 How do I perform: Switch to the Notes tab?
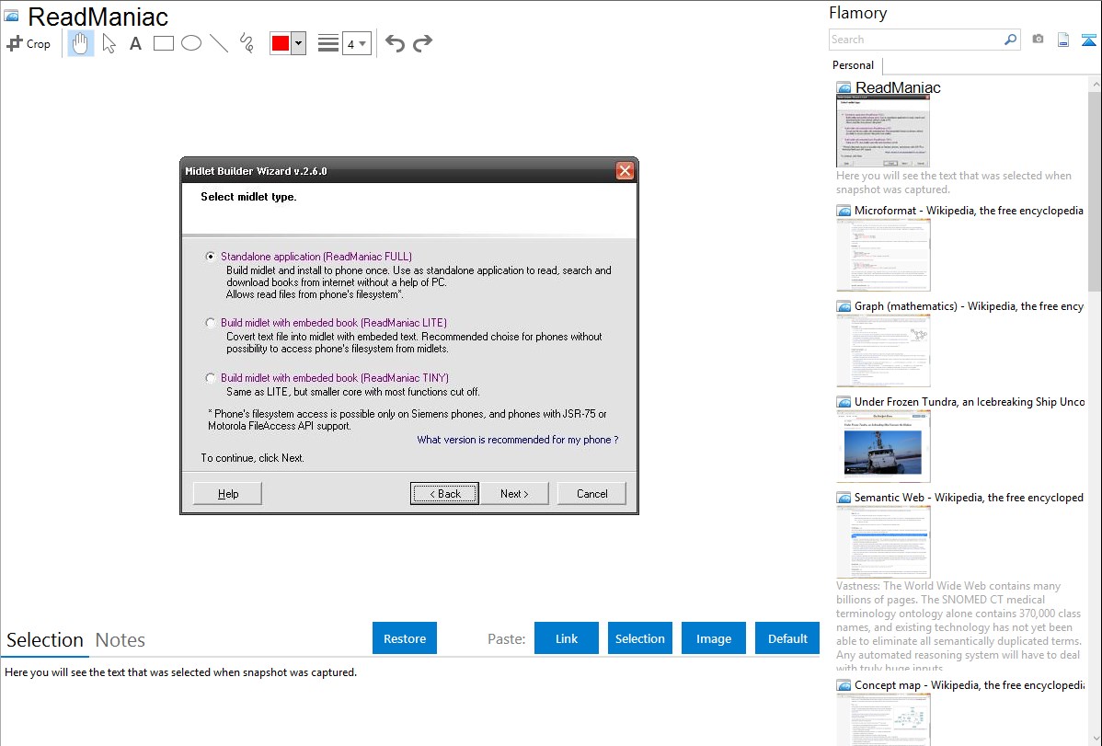pos(121,640)
